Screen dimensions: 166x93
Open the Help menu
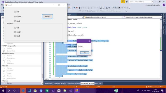(69, 5)
